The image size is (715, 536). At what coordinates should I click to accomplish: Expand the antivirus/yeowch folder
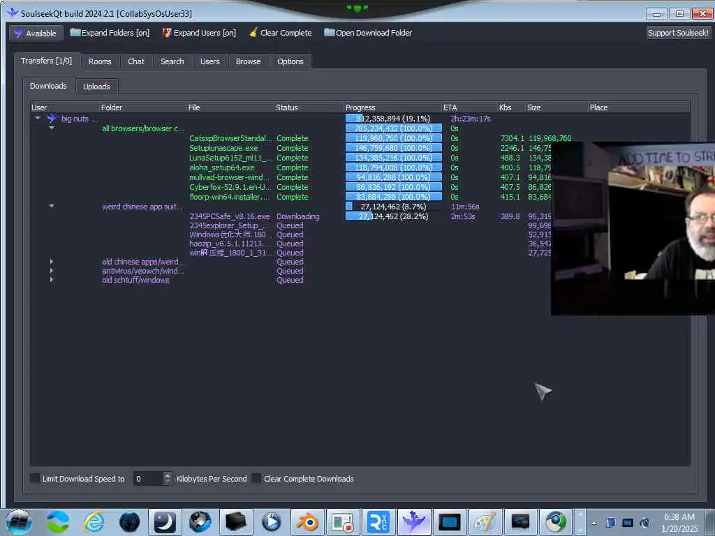pyautogui.click(x=52, y=271)
